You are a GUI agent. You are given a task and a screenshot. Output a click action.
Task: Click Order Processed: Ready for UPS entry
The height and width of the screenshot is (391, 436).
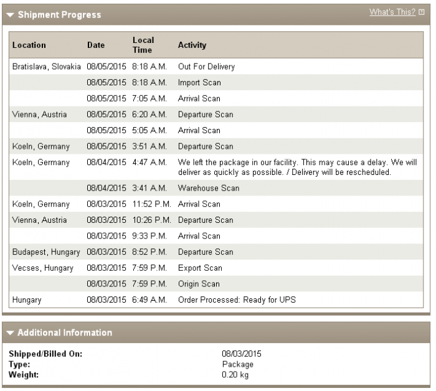coord(237,300)
